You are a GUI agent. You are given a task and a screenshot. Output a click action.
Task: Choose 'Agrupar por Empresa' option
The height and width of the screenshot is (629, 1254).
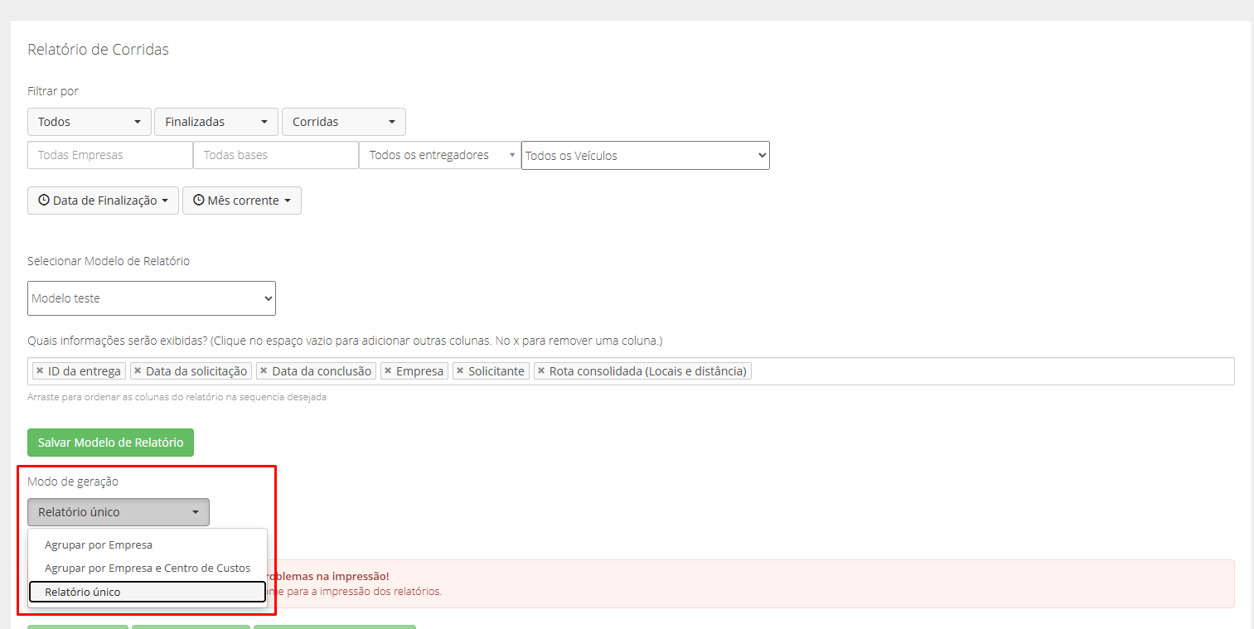[148, 545]
